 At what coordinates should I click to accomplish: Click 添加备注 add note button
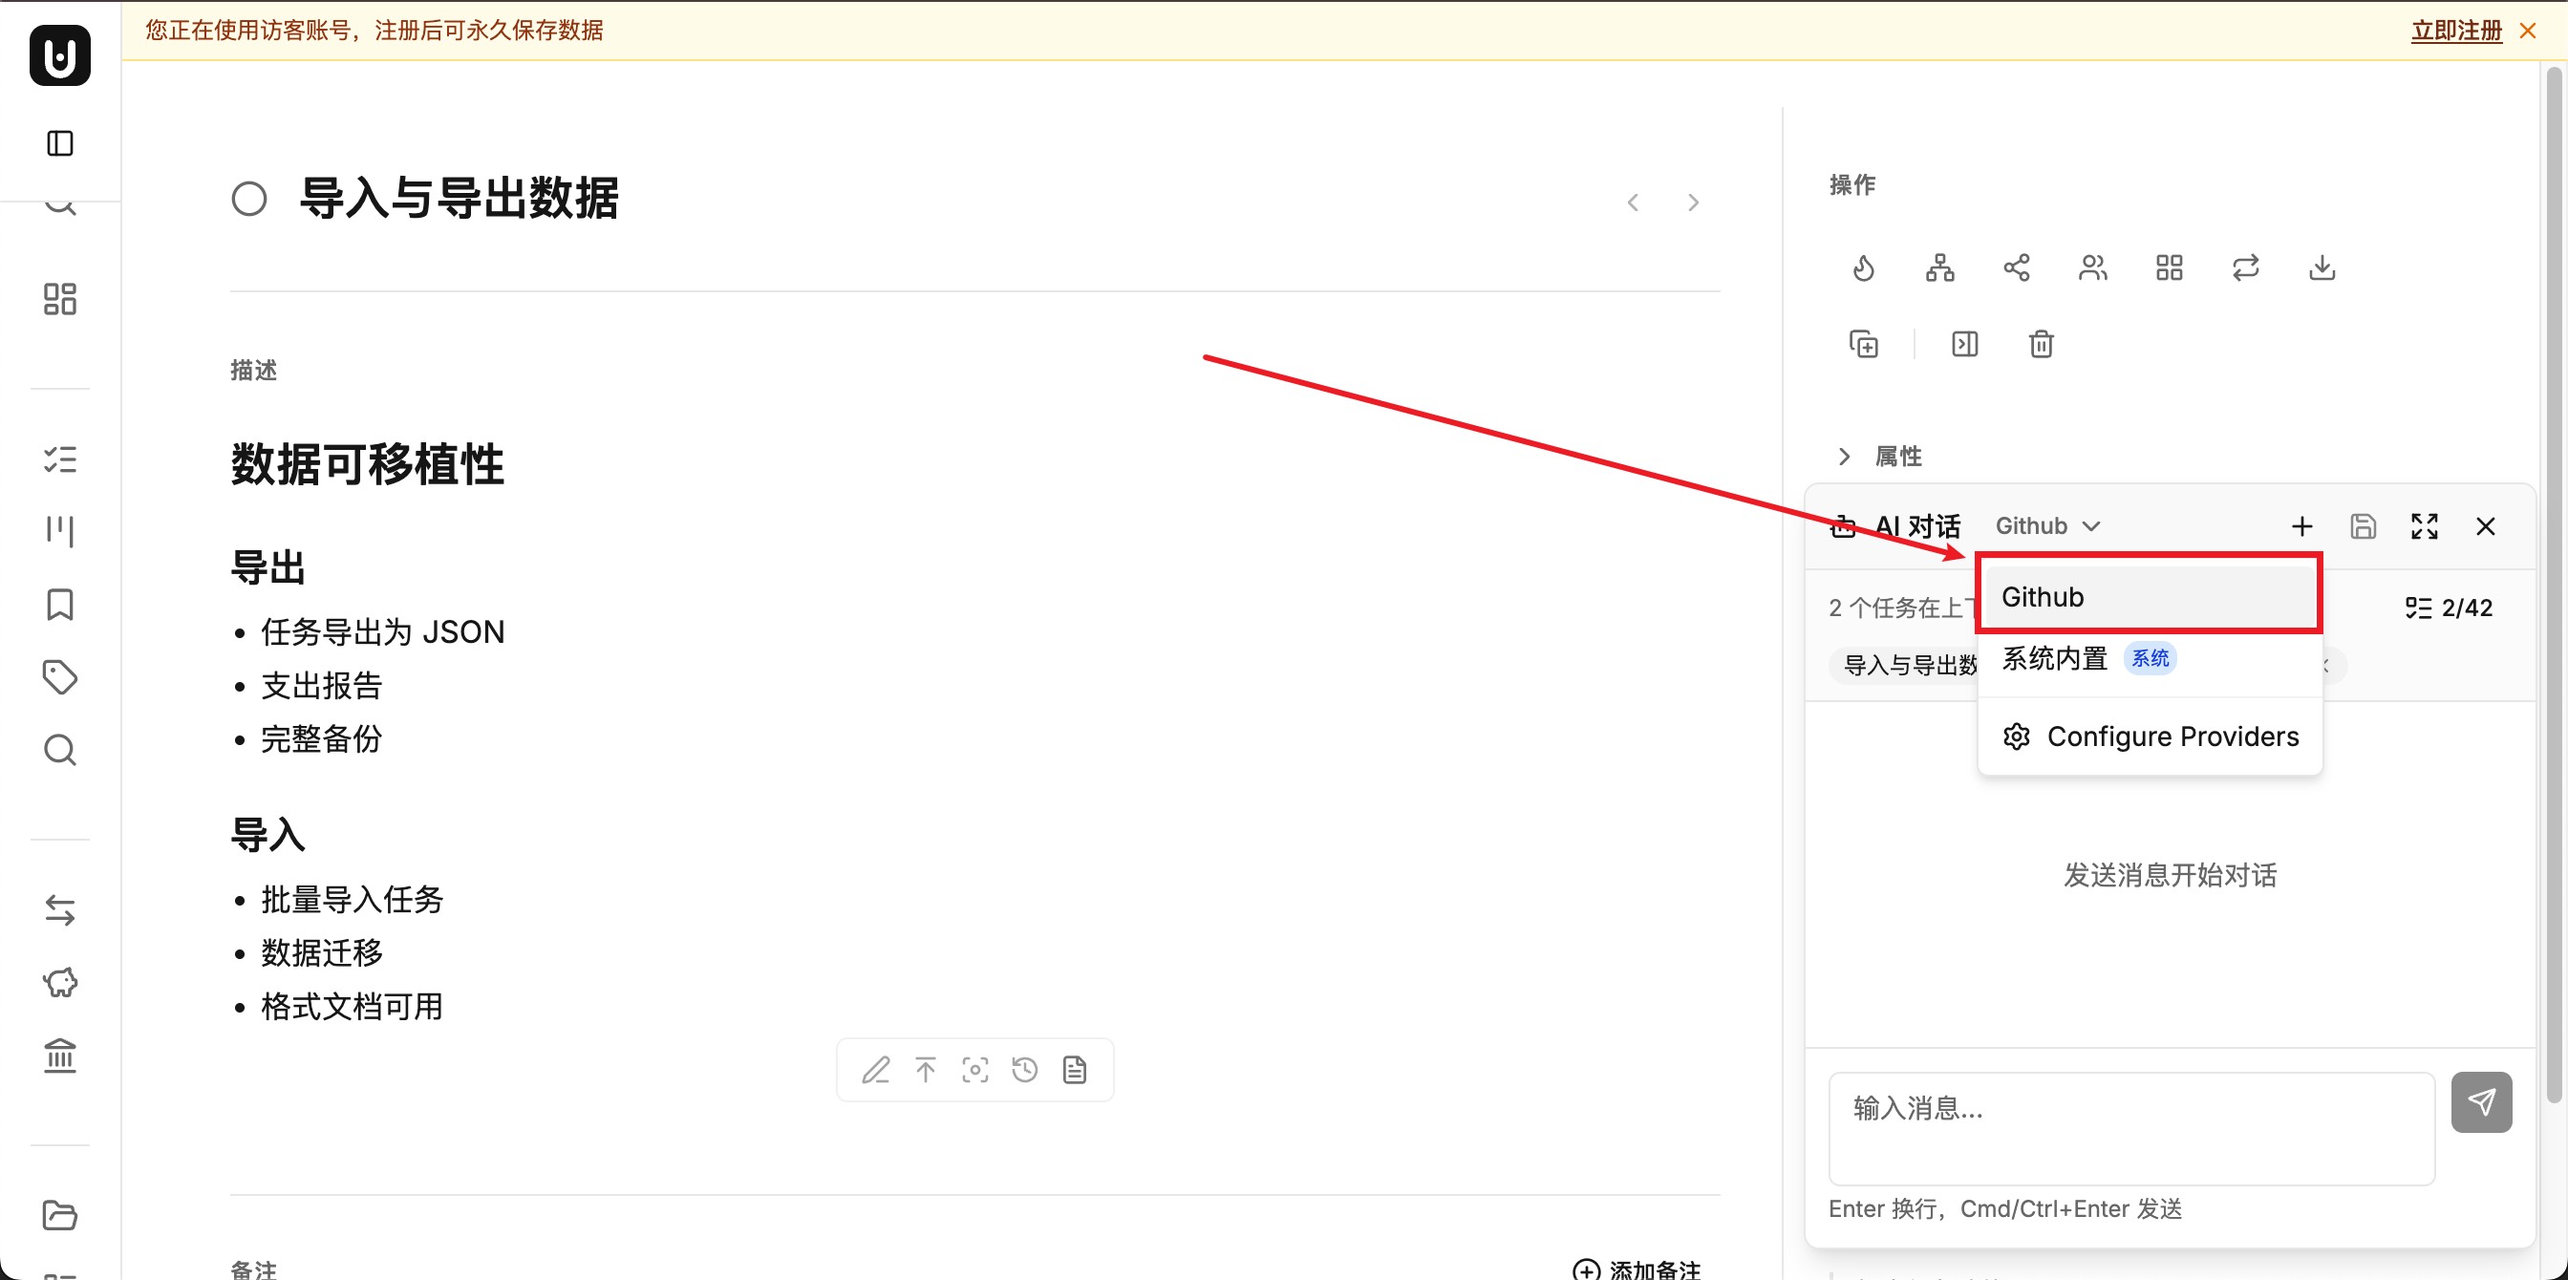[1636, 1269]
